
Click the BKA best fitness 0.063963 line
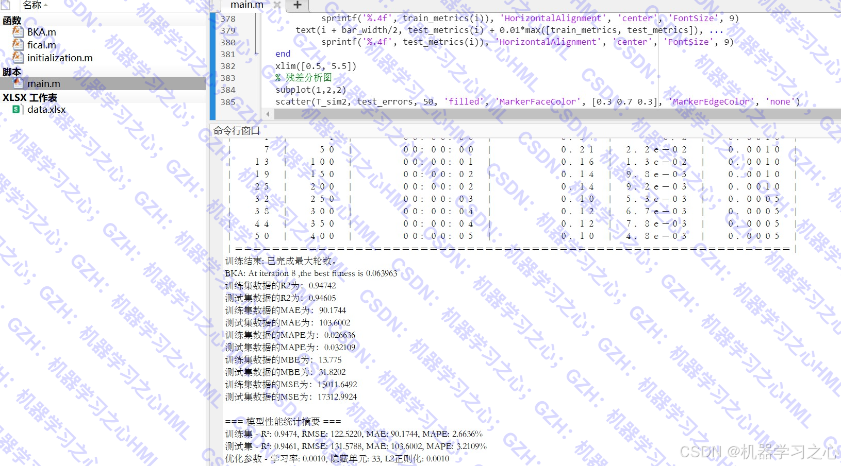tap(311, 273)
